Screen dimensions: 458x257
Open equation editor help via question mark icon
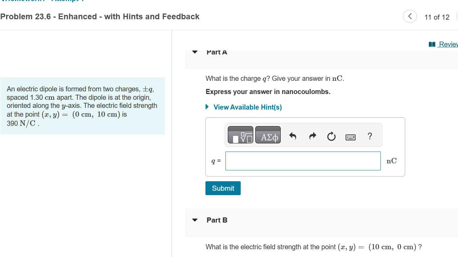tap(370, 136)
